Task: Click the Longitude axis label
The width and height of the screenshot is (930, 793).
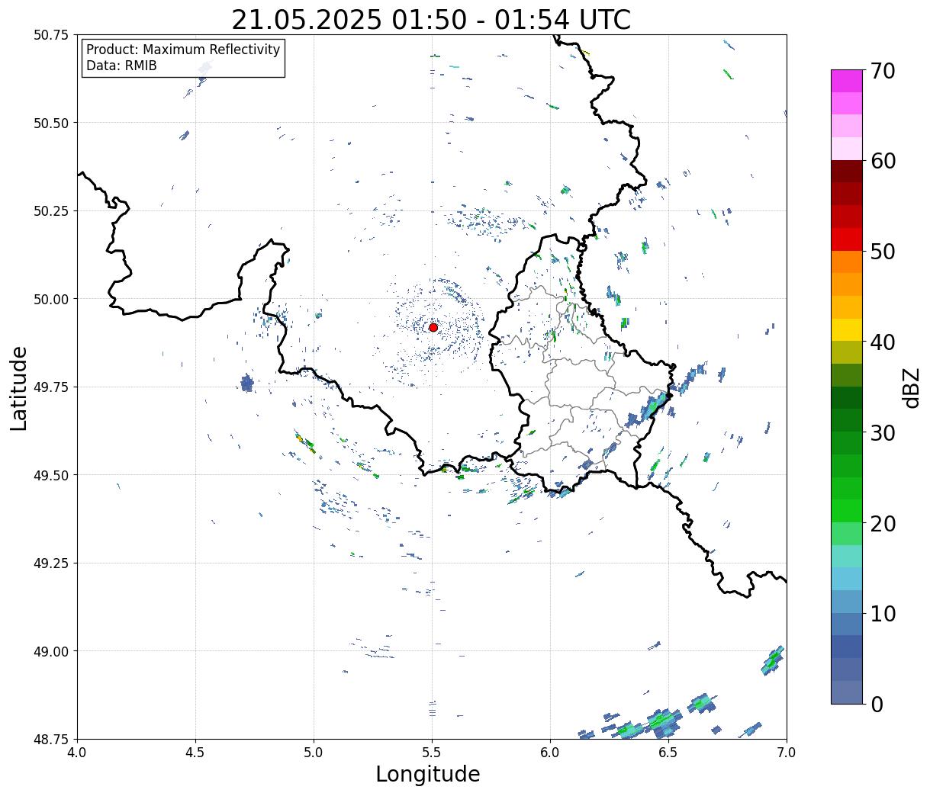Action: [x=428, y=775]
